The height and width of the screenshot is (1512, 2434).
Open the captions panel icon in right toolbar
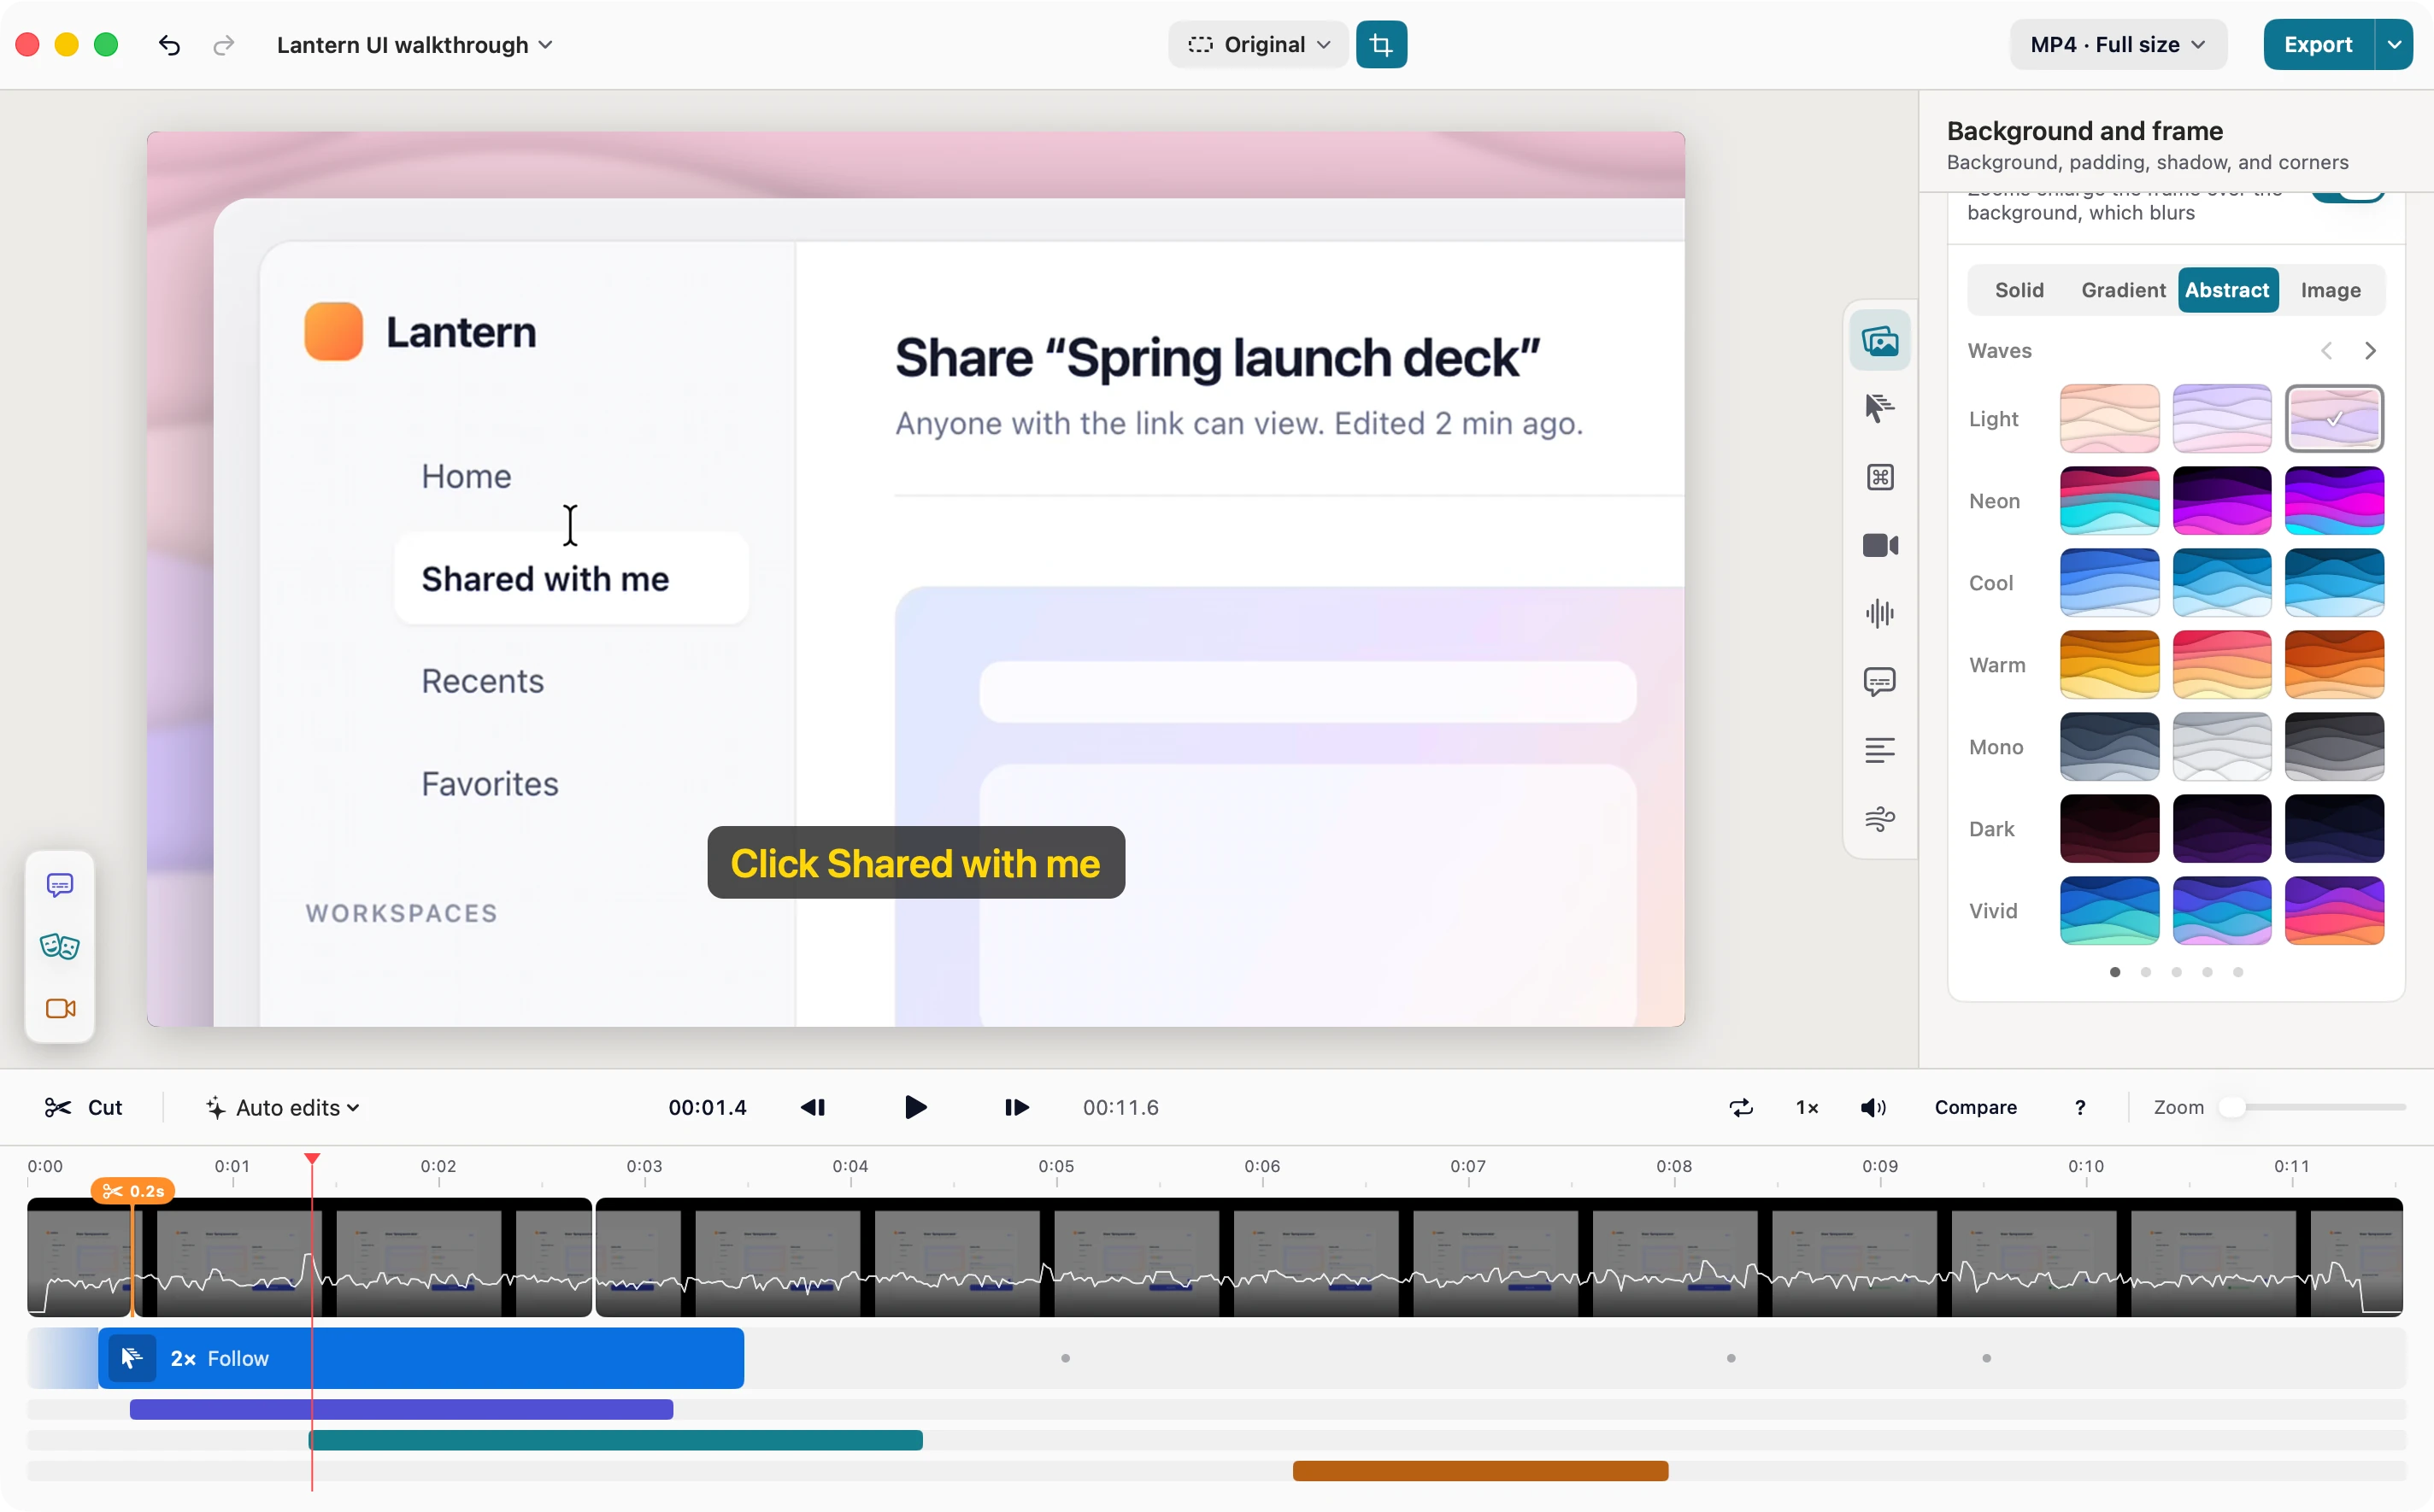coord(1878,681)
